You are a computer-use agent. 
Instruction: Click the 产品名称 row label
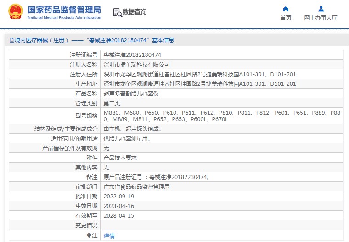pyautogui.click(x=86, y=94)
